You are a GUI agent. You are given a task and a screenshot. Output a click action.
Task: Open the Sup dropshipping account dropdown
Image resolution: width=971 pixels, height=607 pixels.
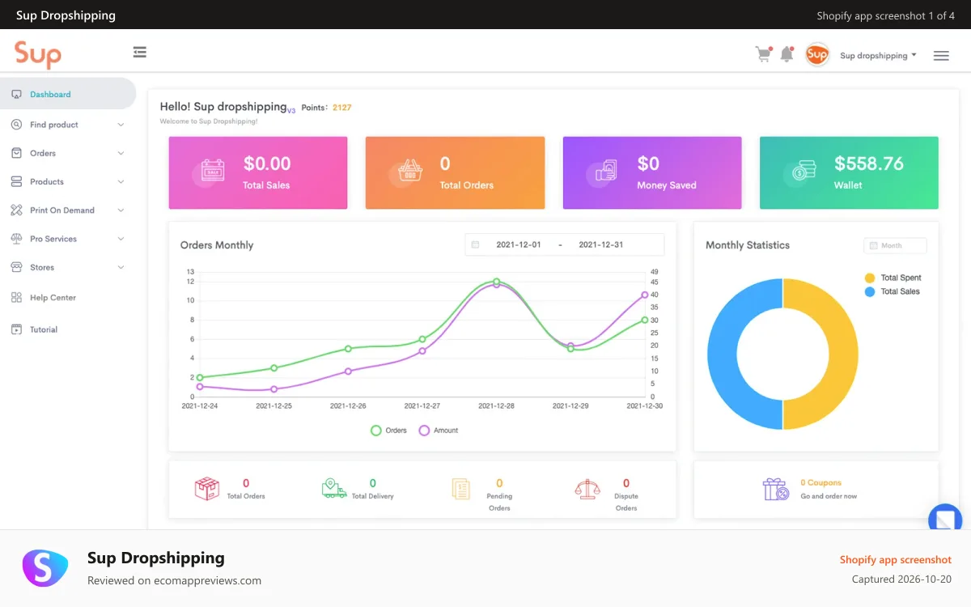[x=878, y=56]
